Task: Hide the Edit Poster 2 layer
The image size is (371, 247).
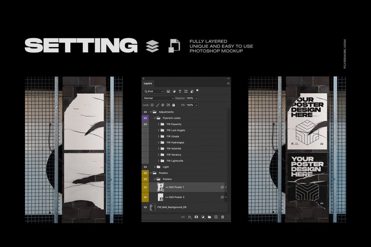Action: click(145, 197)
